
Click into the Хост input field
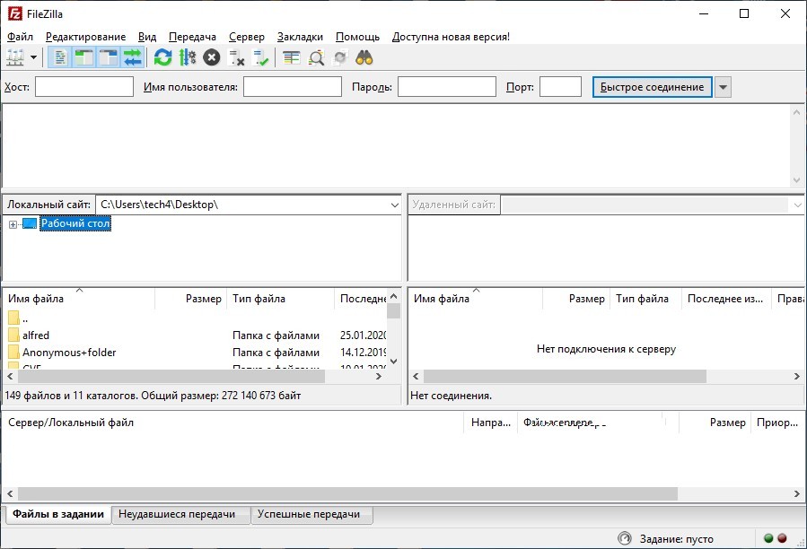pos(84,86)
